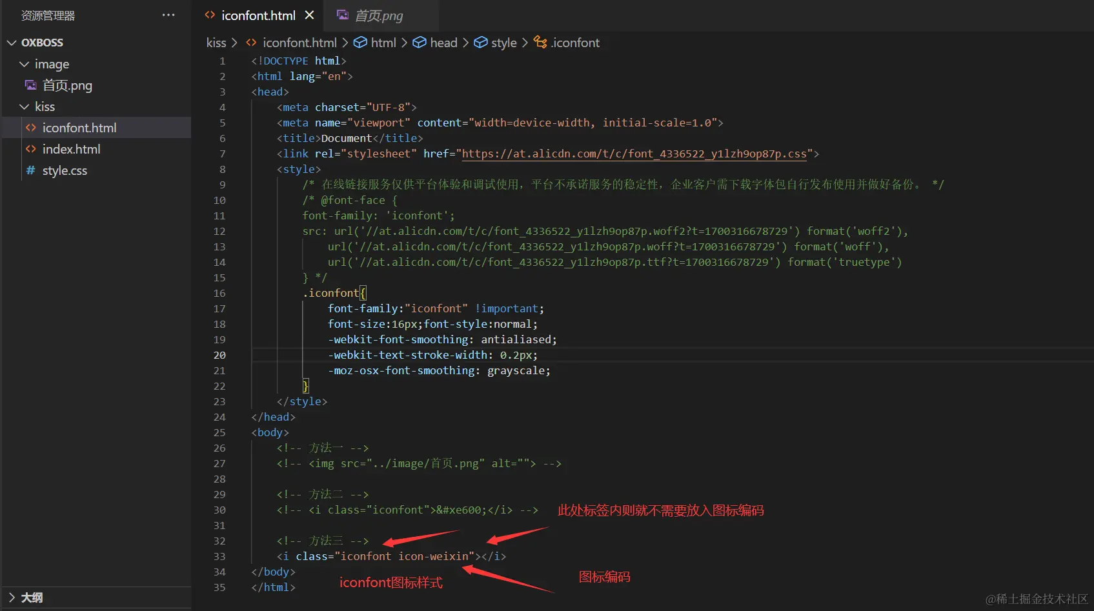Click the <!DOCTYPE html> declaration on line 1

pos(299,61)
